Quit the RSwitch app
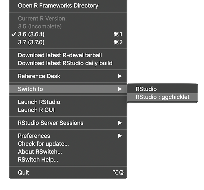The image size is (204, 190). [x=24, y=173]
